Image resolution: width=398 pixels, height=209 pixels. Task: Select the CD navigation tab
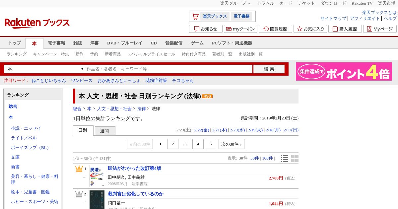[154, 43]
